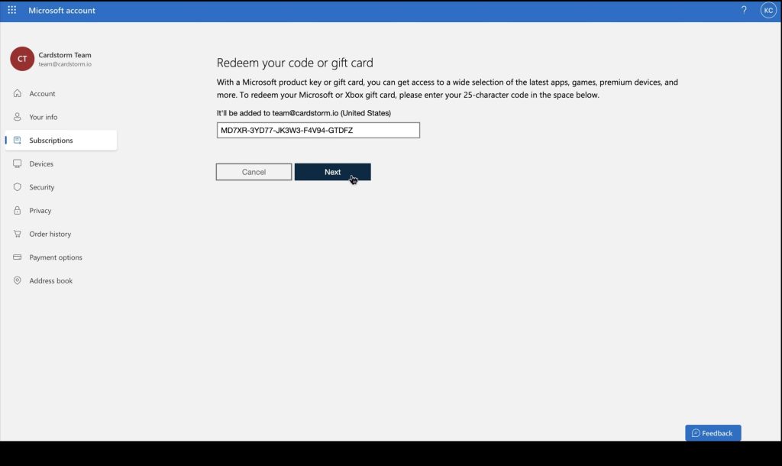Select the Address book pin icon
Screen dimensions: 782x466
pos(18,280)
